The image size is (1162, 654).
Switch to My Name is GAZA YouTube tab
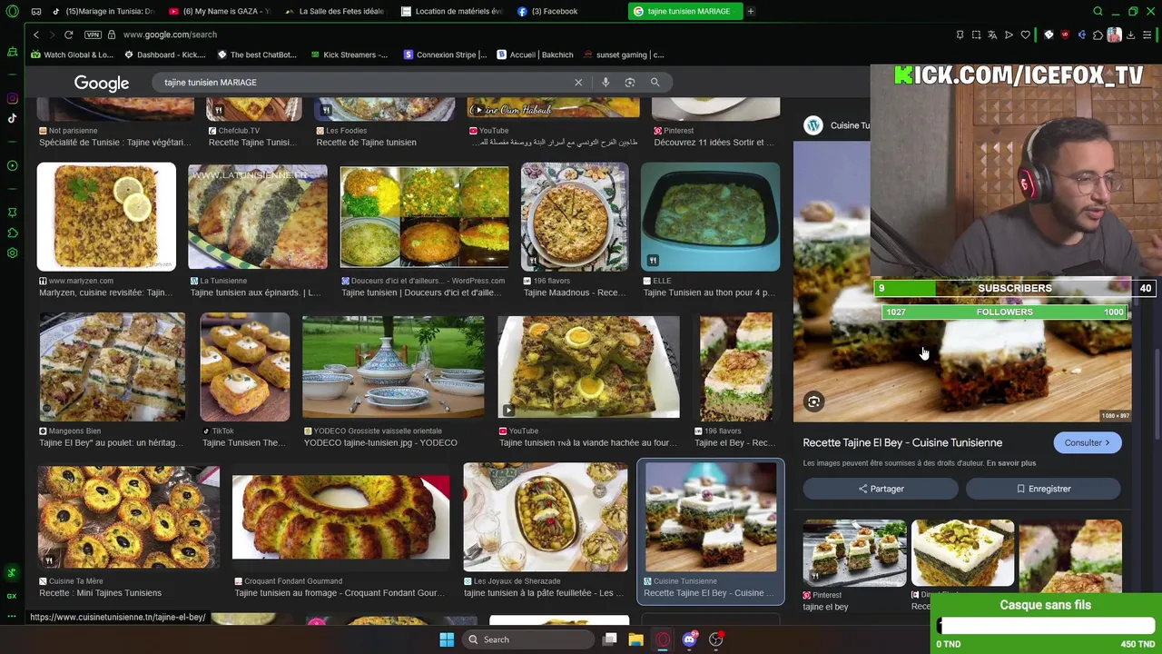[220, 11]
